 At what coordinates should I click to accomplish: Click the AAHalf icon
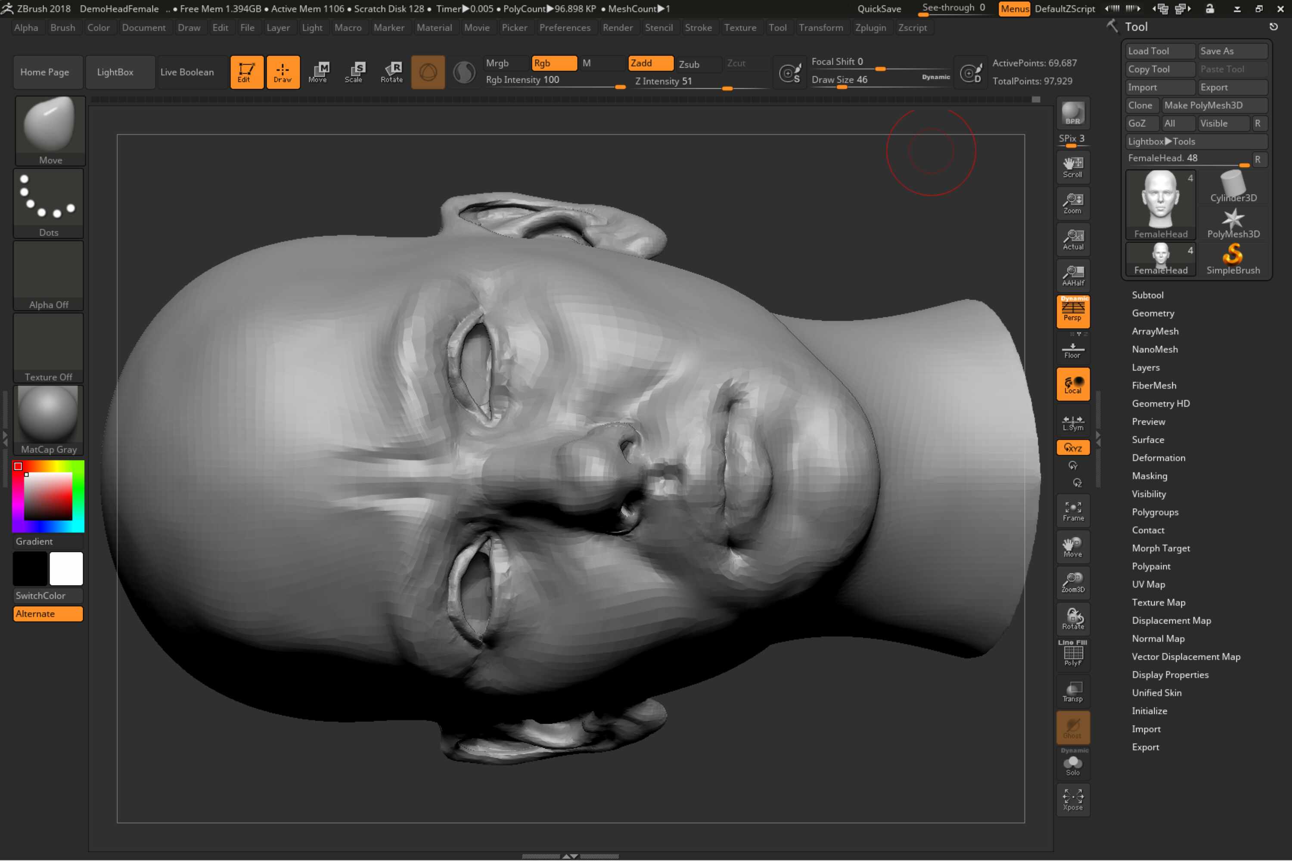(1073, 276)
